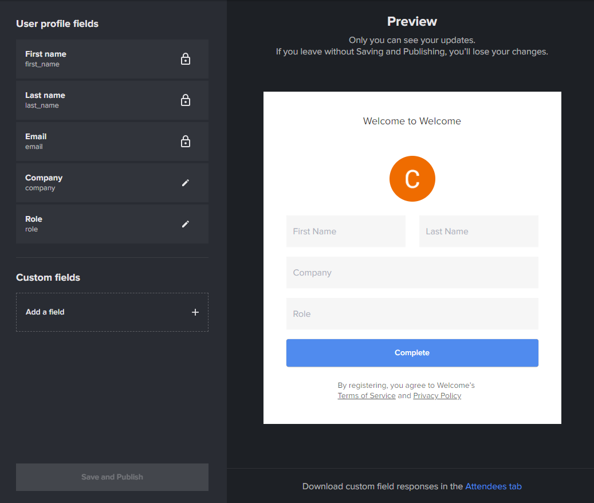Focus the Role preview input
The image size is (594, 503).
(412, 314)
